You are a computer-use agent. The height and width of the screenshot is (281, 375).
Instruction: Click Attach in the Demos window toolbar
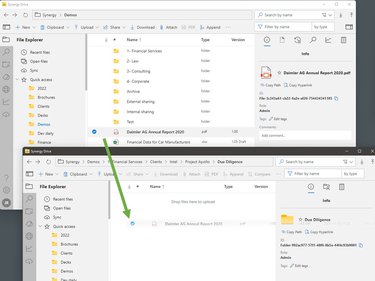pyautogui.click(x=168, y=27)
